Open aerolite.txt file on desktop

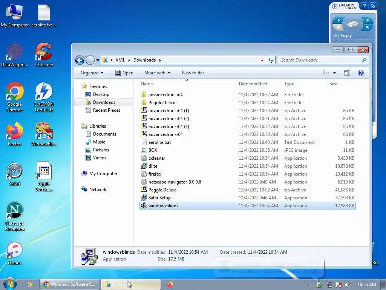(44, 15)
